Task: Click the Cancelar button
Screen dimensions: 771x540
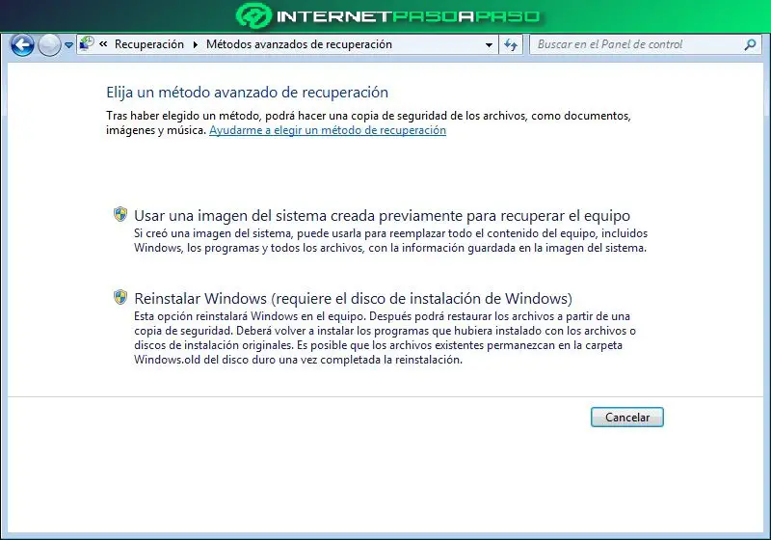Action: [x=627, y=417]
